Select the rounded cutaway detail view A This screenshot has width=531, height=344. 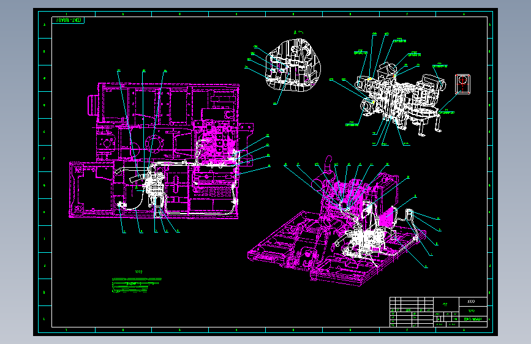293,65
